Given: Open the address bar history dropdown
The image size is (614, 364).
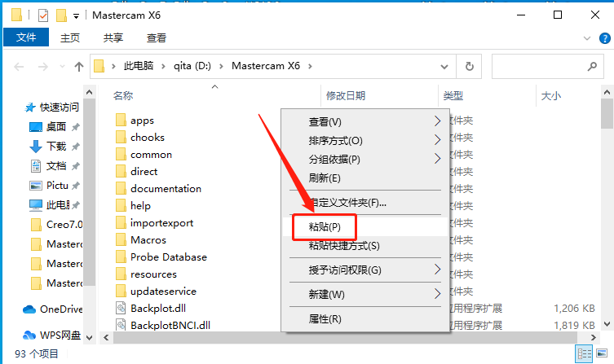Looking at the screenshot, I should click(x=444, y=67).
